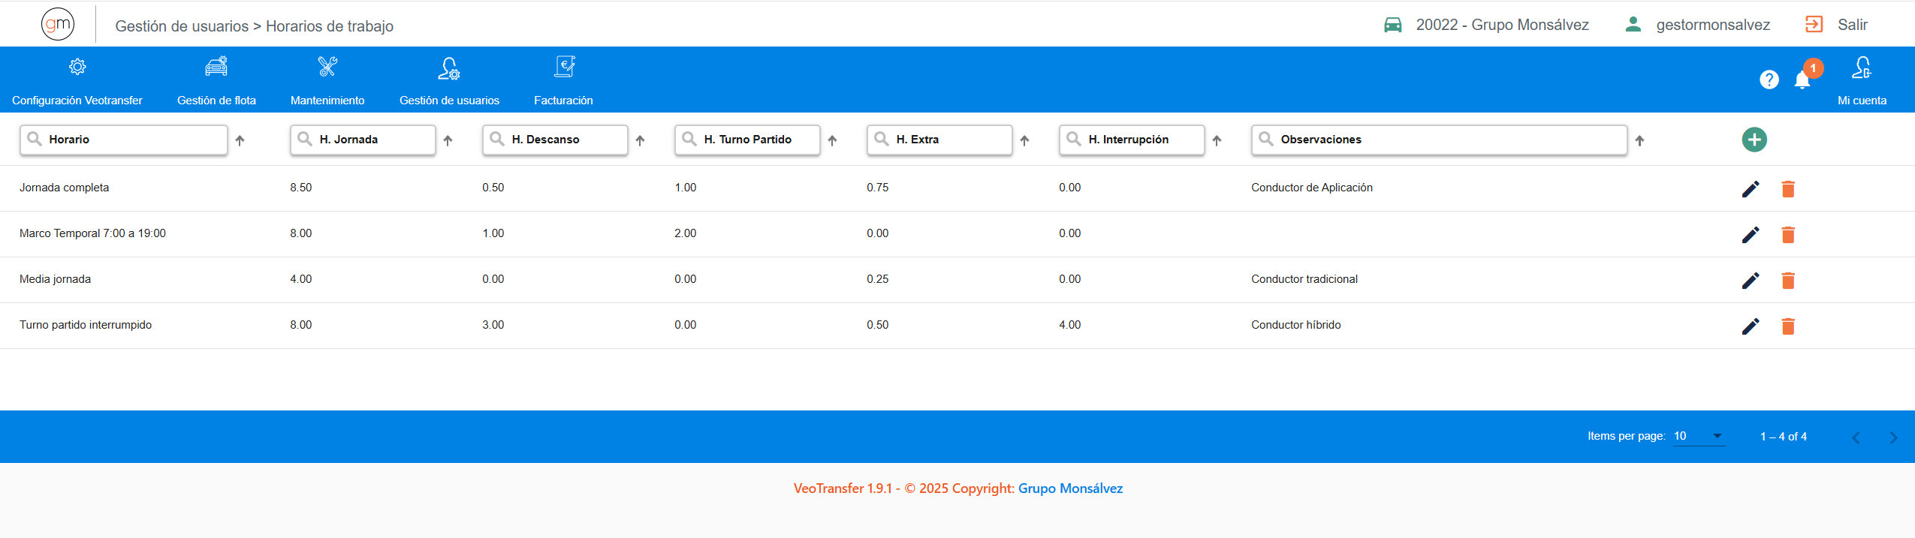
Task: Delete the Turno partido interrumpido row
Action: [x=1787, y=326]
